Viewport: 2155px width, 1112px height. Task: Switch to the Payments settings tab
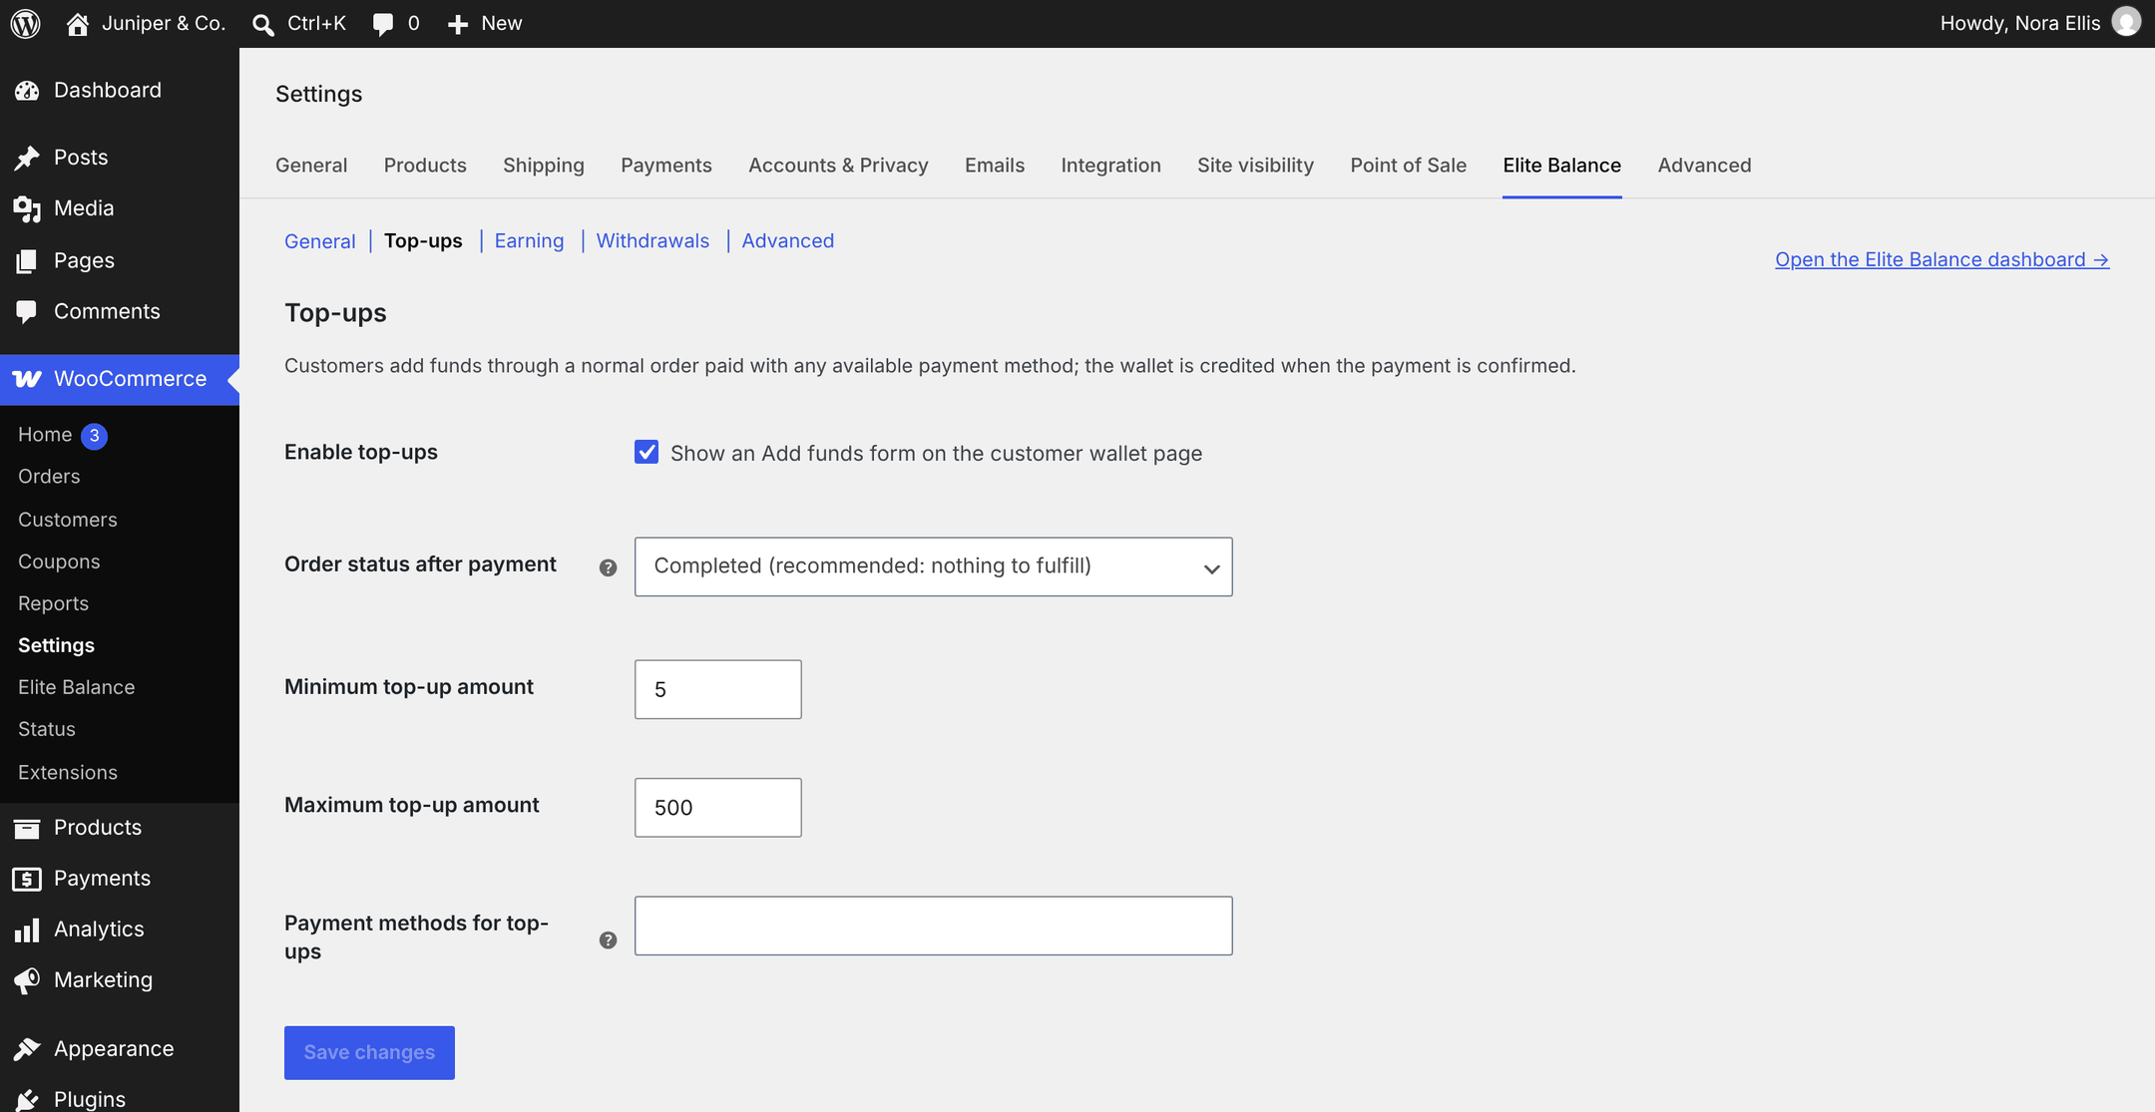point(666,166)
